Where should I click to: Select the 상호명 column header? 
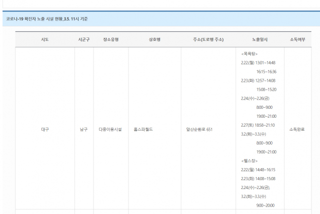pyautogui.click(x=154, y=39)
